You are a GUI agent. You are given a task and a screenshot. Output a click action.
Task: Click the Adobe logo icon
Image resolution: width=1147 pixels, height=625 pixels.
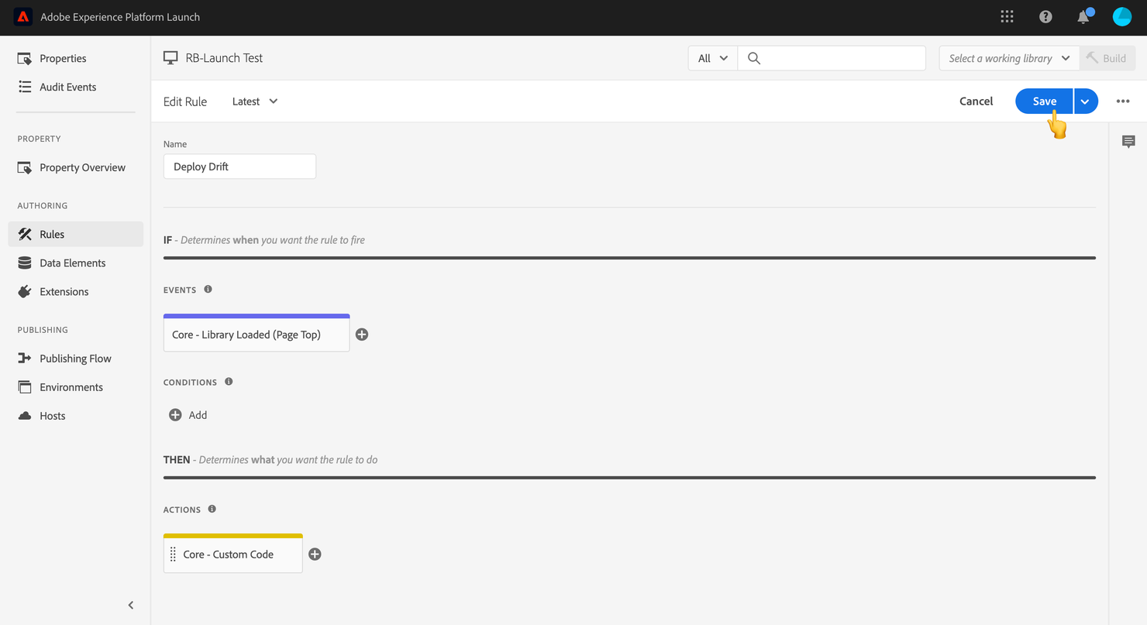click(23, 17)
